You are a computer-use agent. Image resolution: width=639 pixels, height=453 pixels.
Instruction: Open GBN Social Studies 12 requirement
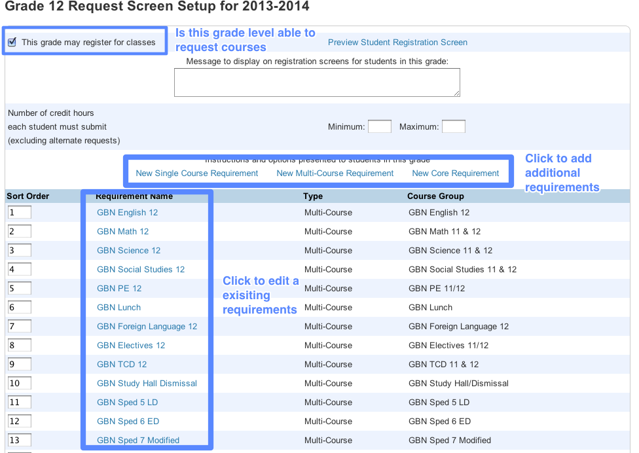point(141,270)
